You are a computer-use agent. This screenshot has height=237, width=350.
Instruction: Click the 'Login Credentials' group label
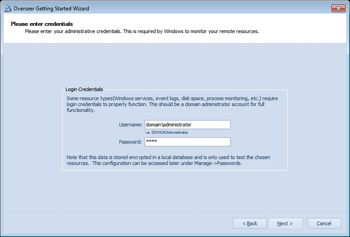pos(84,89)
